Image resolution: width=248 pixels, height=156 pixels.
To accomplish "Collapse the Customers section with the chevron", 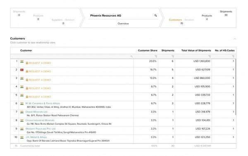I will 235,39.
